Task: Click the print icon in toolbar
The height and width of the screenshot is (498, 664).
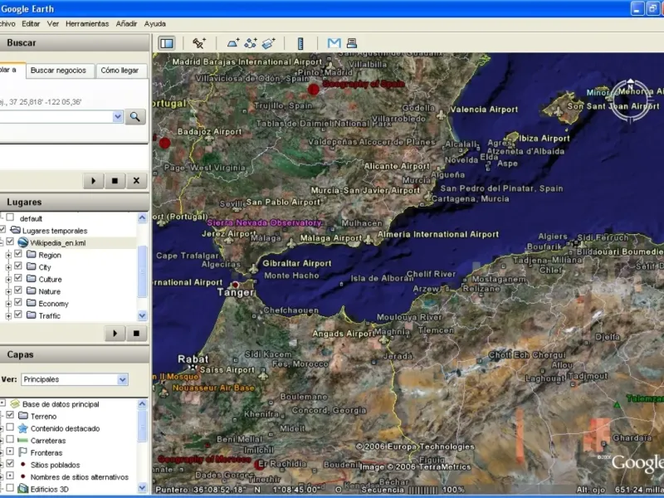Action: point(351,43)
